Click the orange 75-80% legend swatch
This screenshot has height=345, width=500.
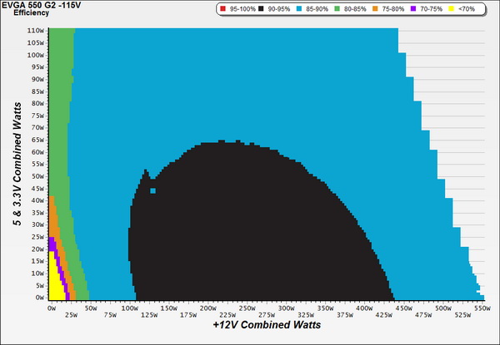pos(375,9)
